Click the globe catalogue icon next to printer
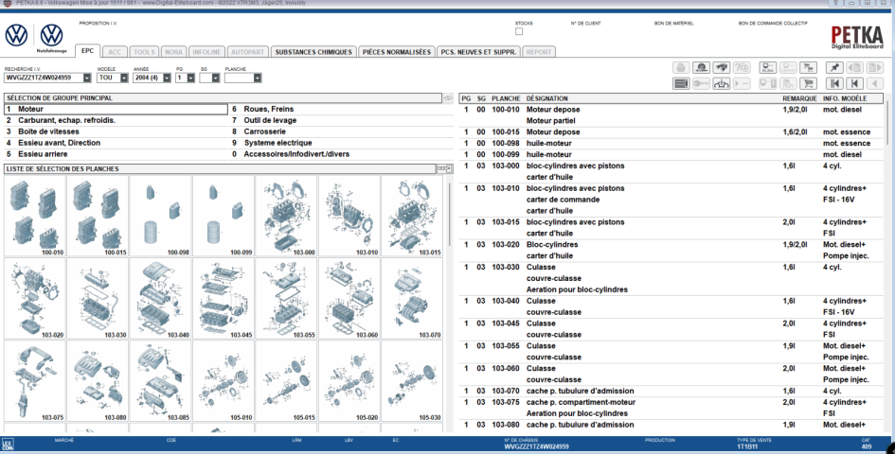The image size is (895, 454). (702, 68)
